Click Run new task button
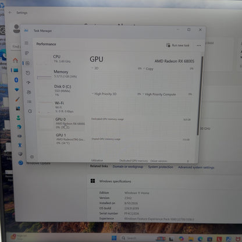The width and height of the screenshot is (242, 242). click(177, 45)
